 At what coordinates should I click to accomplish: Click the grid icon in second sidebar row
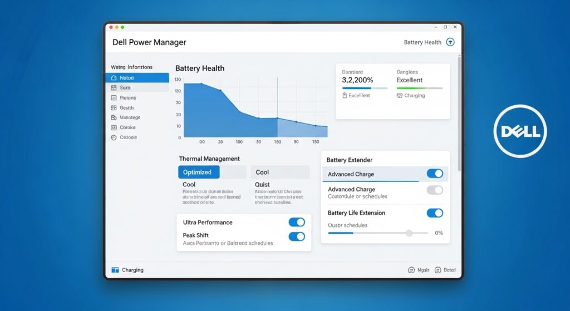pyautogui.click(x=114, y=88)
